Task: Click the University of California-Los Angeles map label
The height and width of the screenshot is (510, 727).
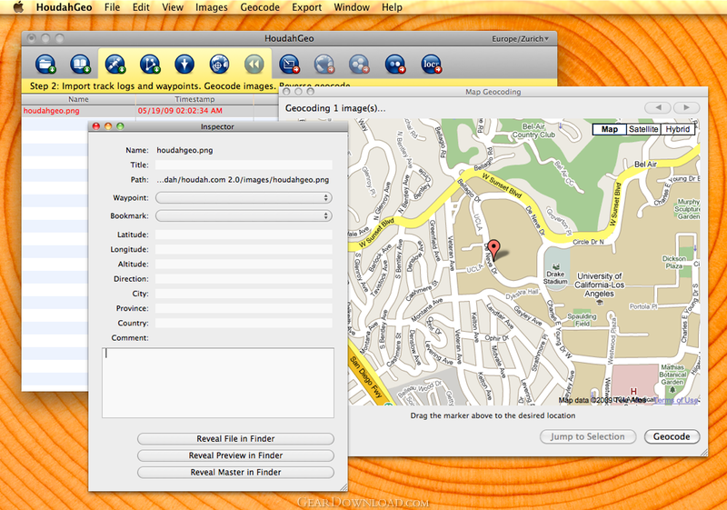Action: click(x=599, y=285)
